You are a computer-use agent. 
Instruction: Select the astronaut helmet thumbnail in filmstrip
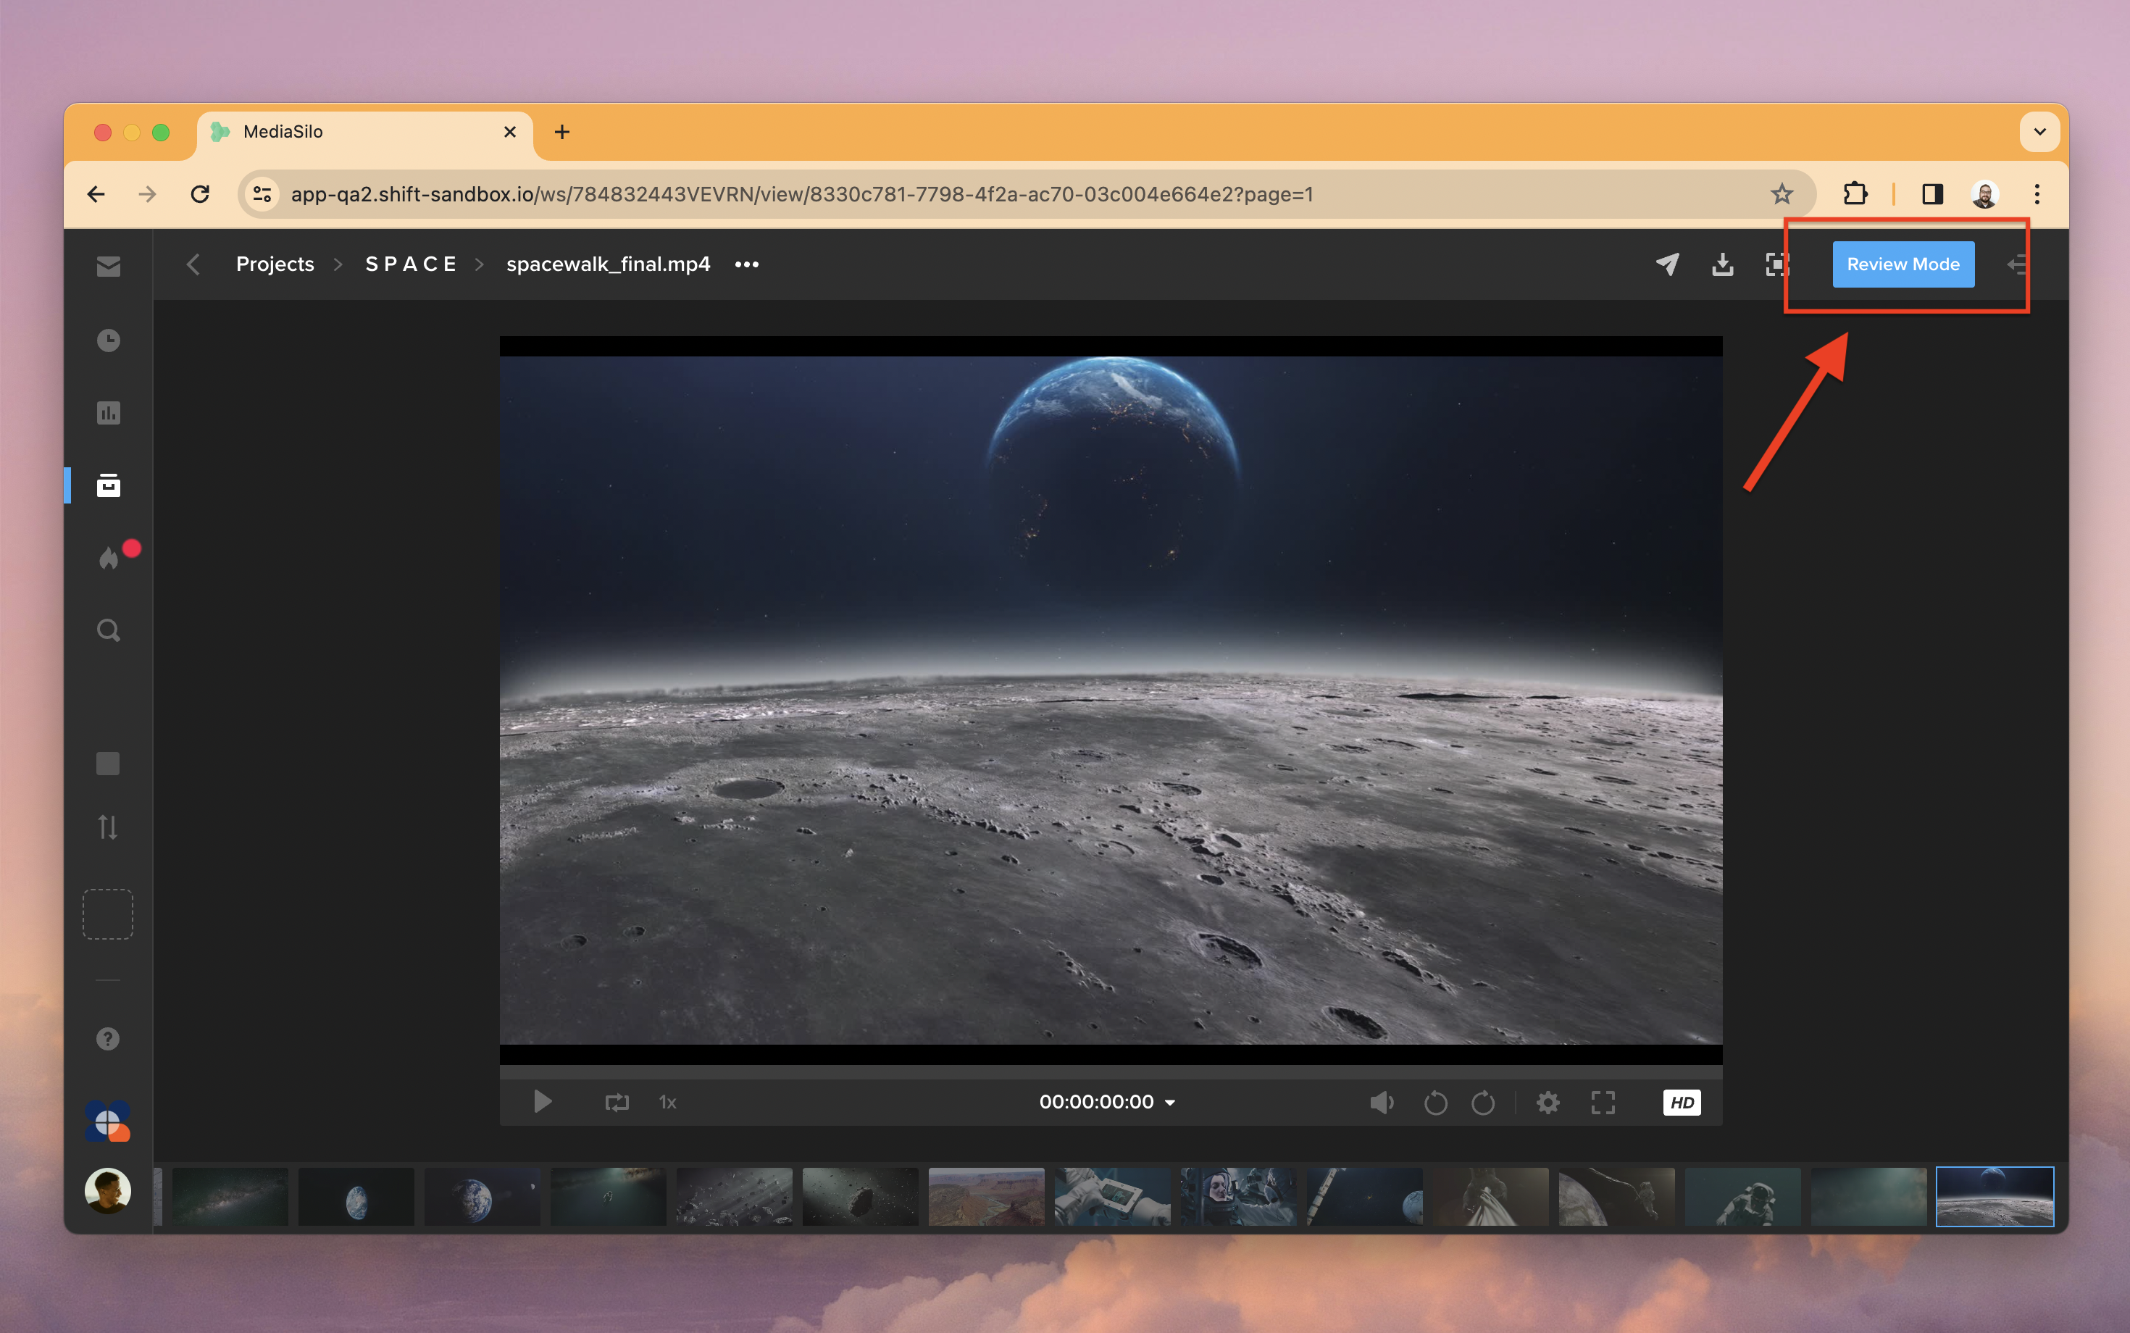[1238, 1196]
